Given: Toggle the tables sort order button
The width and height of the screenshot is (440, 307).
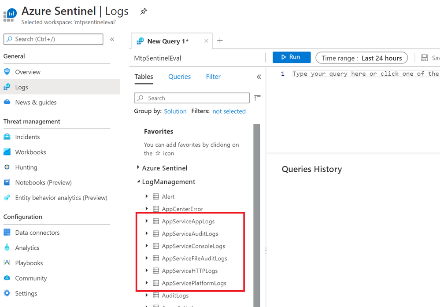Looking at the screenshot, I should click(x=257, y=98).
